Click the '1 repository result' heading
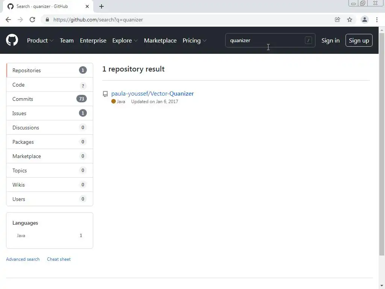The height and width of the screenshot is (289, 385). pyautogui.click(x=133, y=69)
